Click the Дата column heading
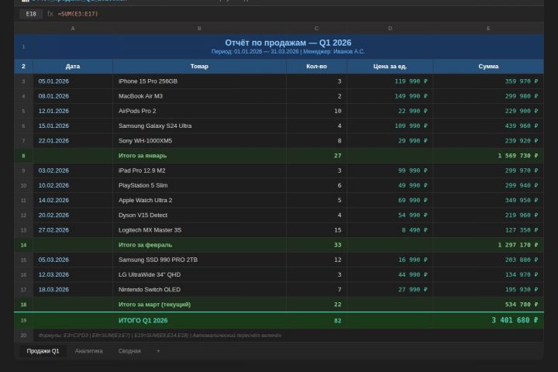The height and width of the screenshot is (372, 558). [x=73, y=67]
